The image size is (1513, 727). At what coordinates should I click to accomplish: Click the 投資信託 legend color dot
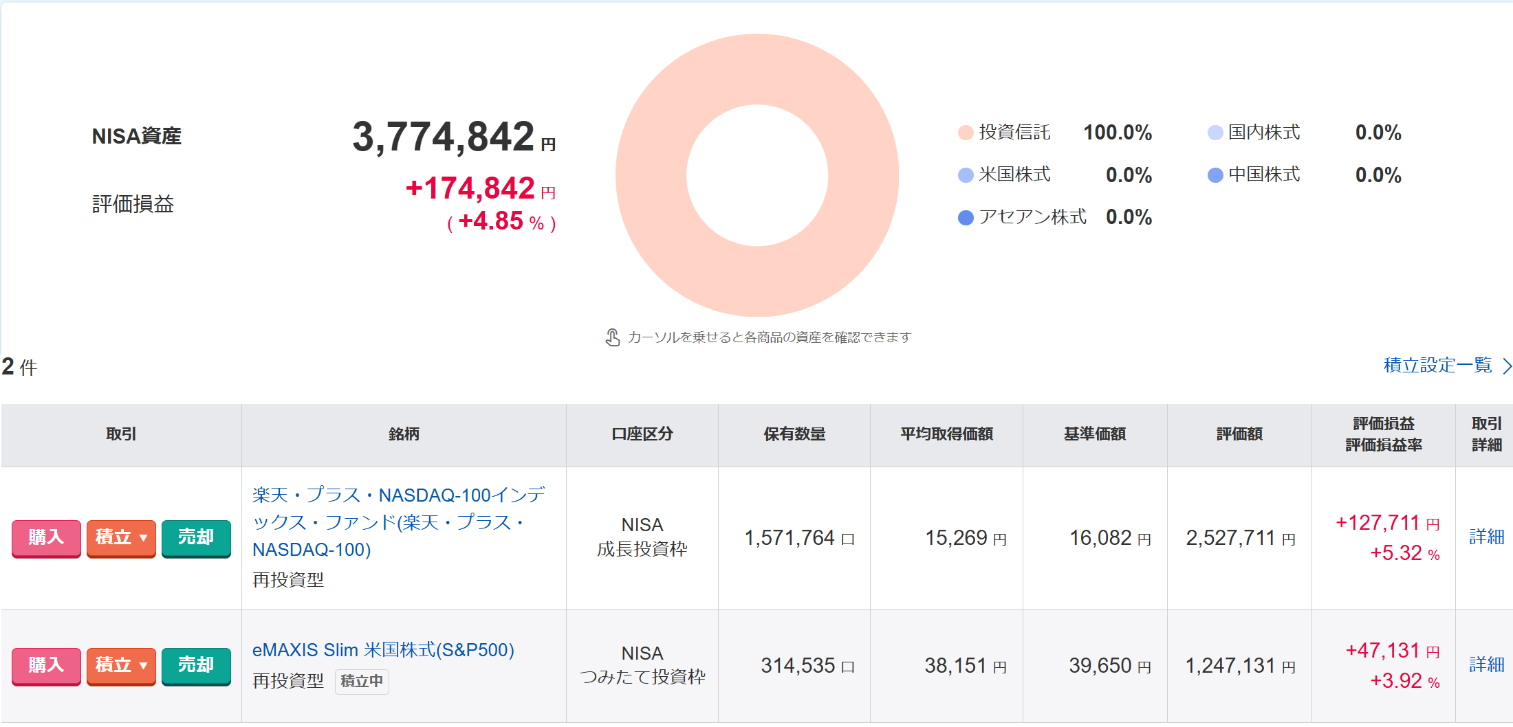(966, 133)
